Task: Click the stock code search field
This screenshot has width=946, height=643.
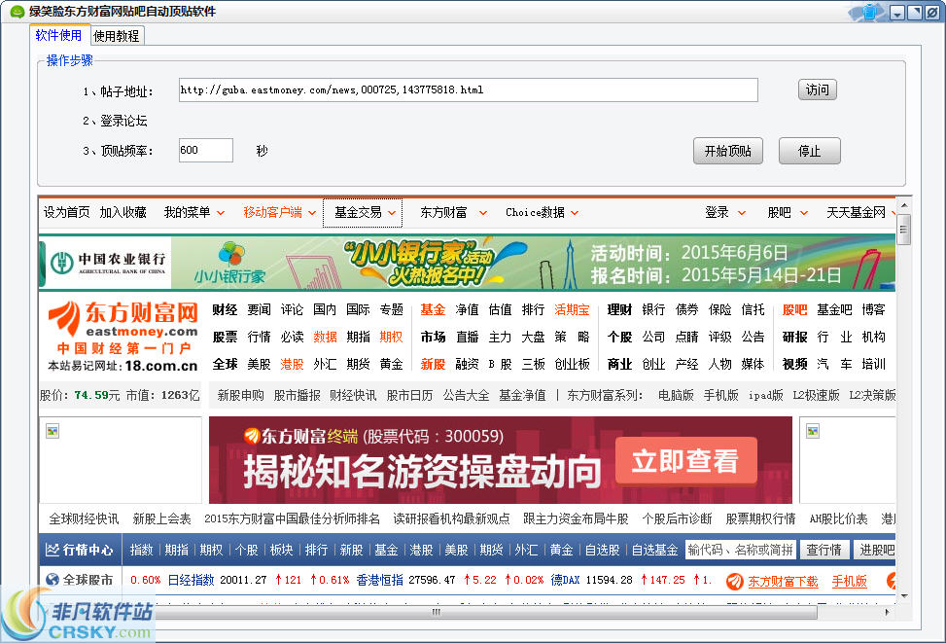Action: [740, 550]
